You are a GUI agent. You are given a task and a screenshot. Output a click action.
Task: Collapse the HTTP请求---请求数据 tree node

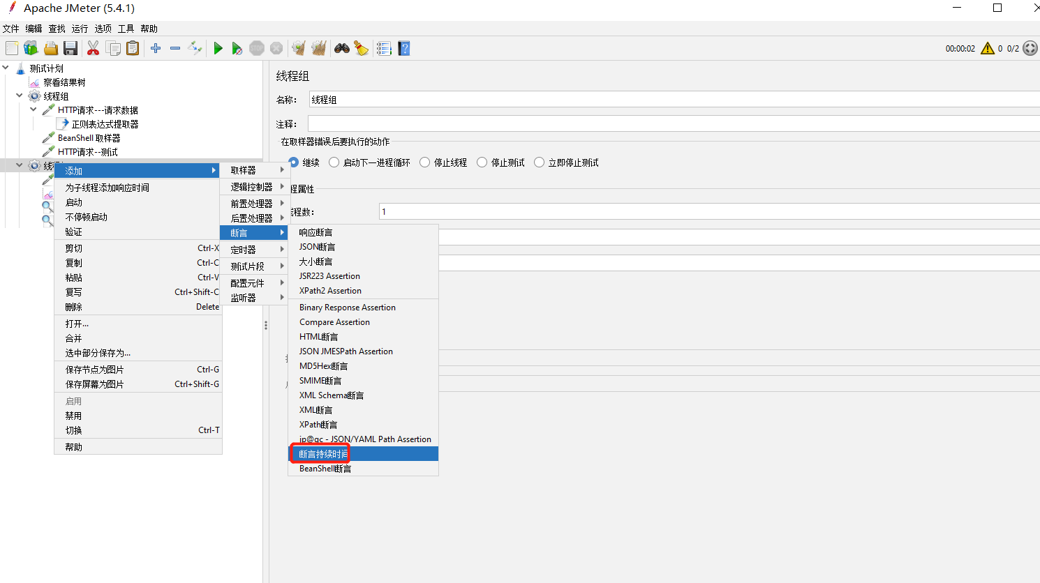coord(34,109)
